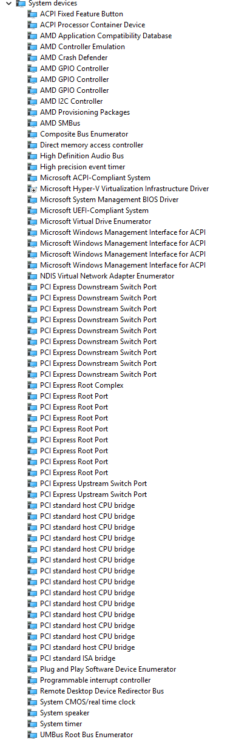This screenshot has width=236, height=739.
Task: Click the ACPI Processor Container Device icon
Action: [32, 25]
